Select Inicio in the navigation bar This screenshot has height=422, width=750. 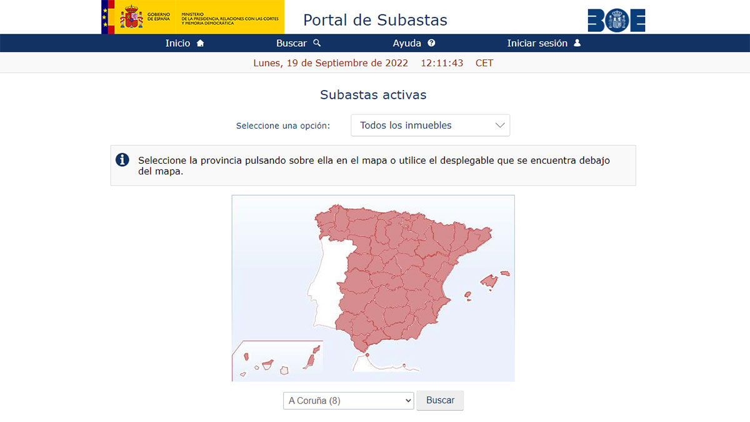[178, 43]
